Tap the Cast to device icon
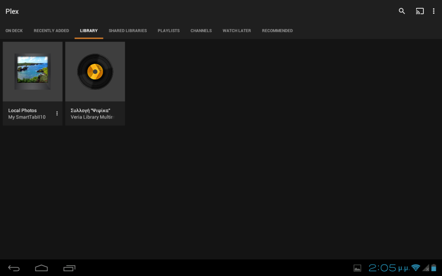The width and height of the screenshot is (442, 276). click(420, 11)
